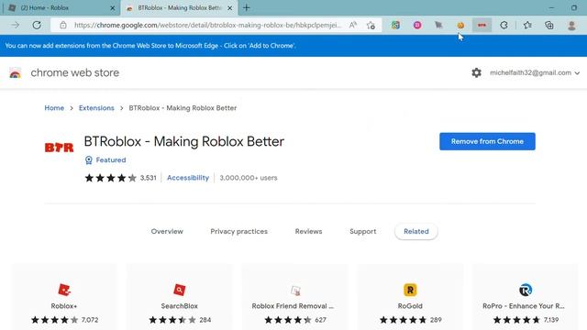Screen dimensions: 587x330
Task: Click the Featured label link
Action: (111, 159)
